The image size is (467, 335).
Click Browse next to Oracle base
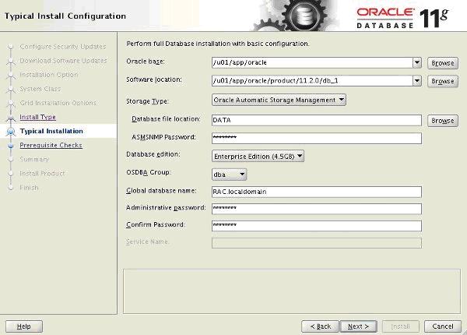pyautogui.click(x=443, y=63)
